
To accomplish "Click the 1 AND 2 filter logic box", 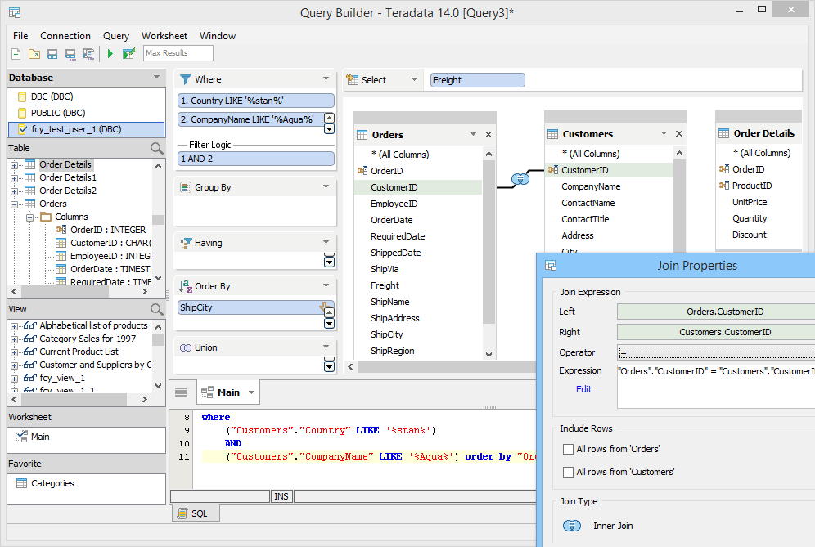I will tap(256, 159).
